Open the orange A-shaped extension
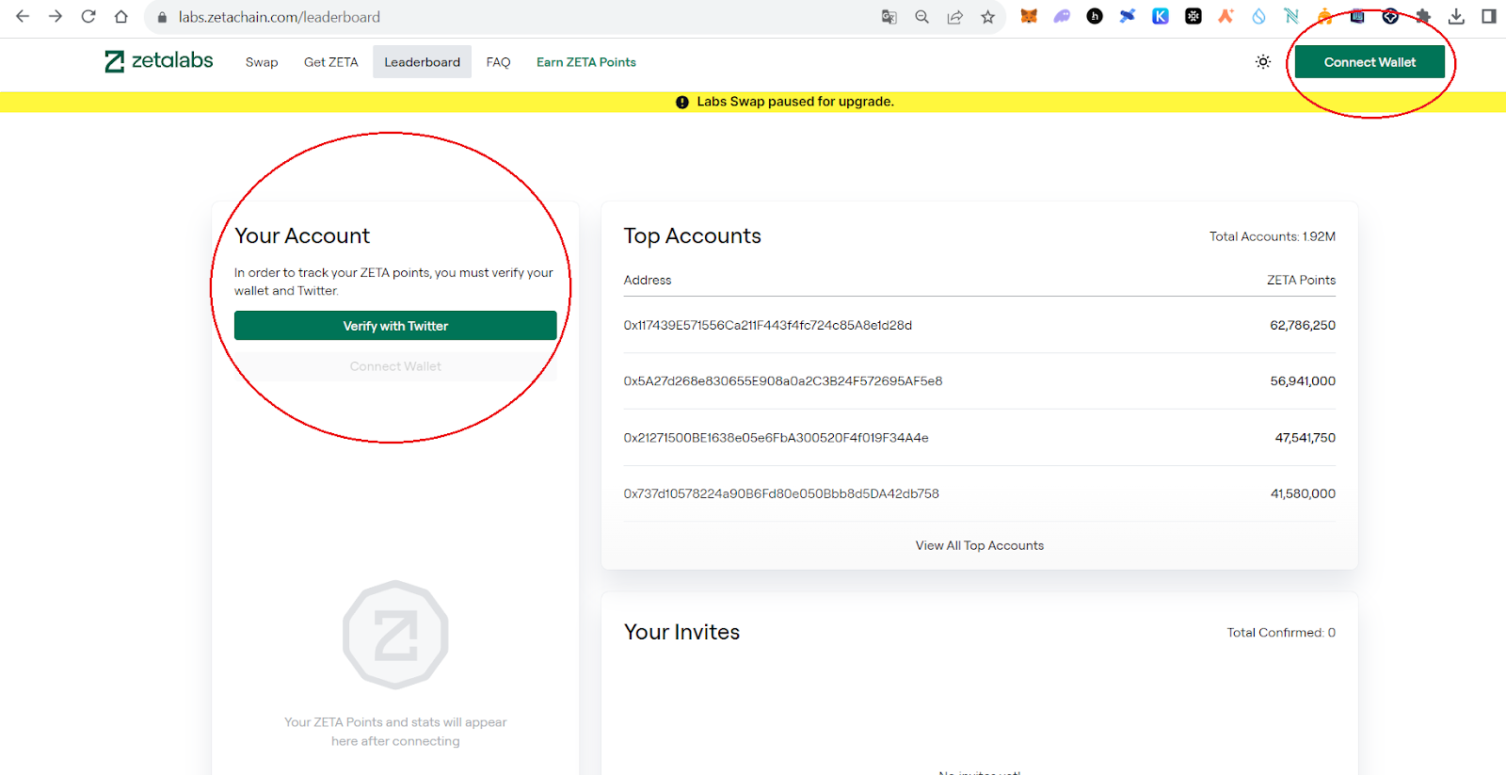Image resolution: width=1506 pixels, height=775 pixels. coord(1226,16)
